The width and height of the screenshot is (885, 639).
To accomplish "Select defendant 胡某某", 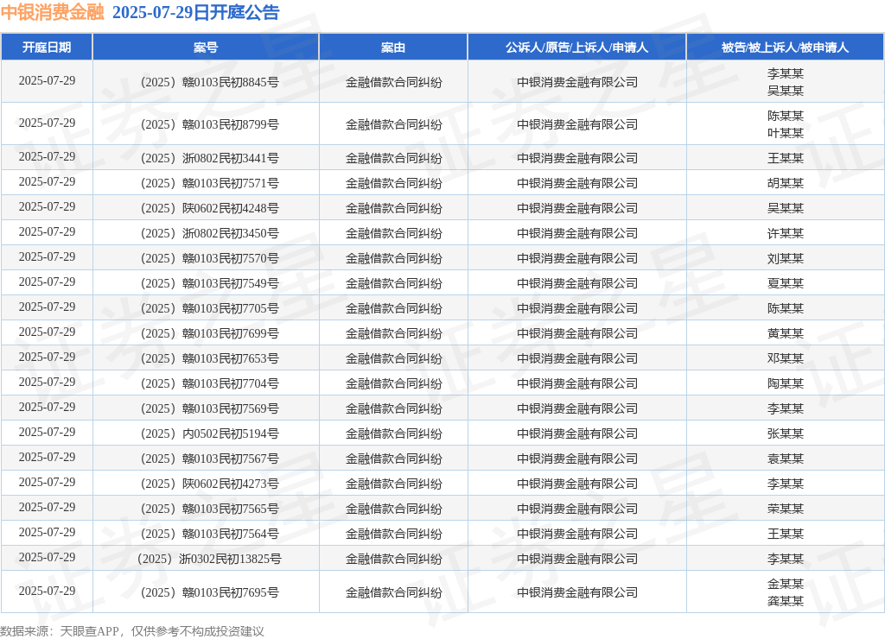I will [785, 183].
